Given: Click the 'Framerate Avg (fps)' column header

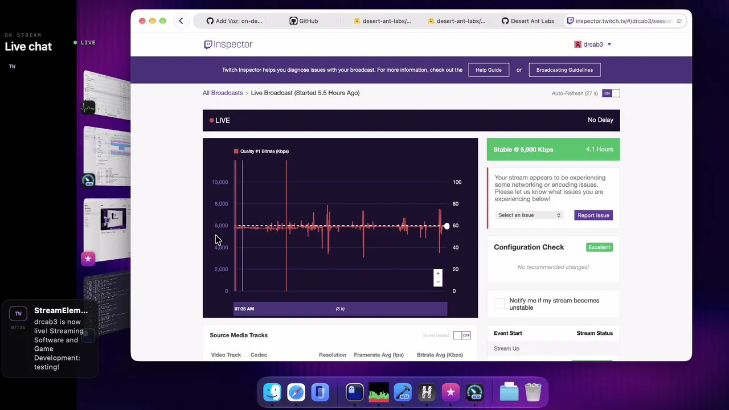Looking at the screenshot, I should pos(379,355).
